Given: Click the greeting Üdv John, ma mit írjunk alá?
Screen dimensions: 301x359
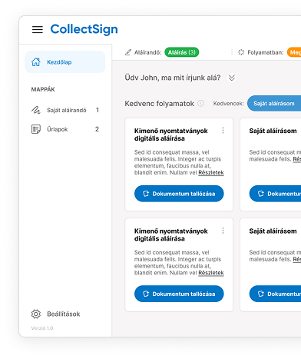Looking at the screenshot, I should point(173,78).
